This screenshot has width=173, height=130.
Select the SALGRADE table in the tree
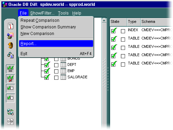77,77
